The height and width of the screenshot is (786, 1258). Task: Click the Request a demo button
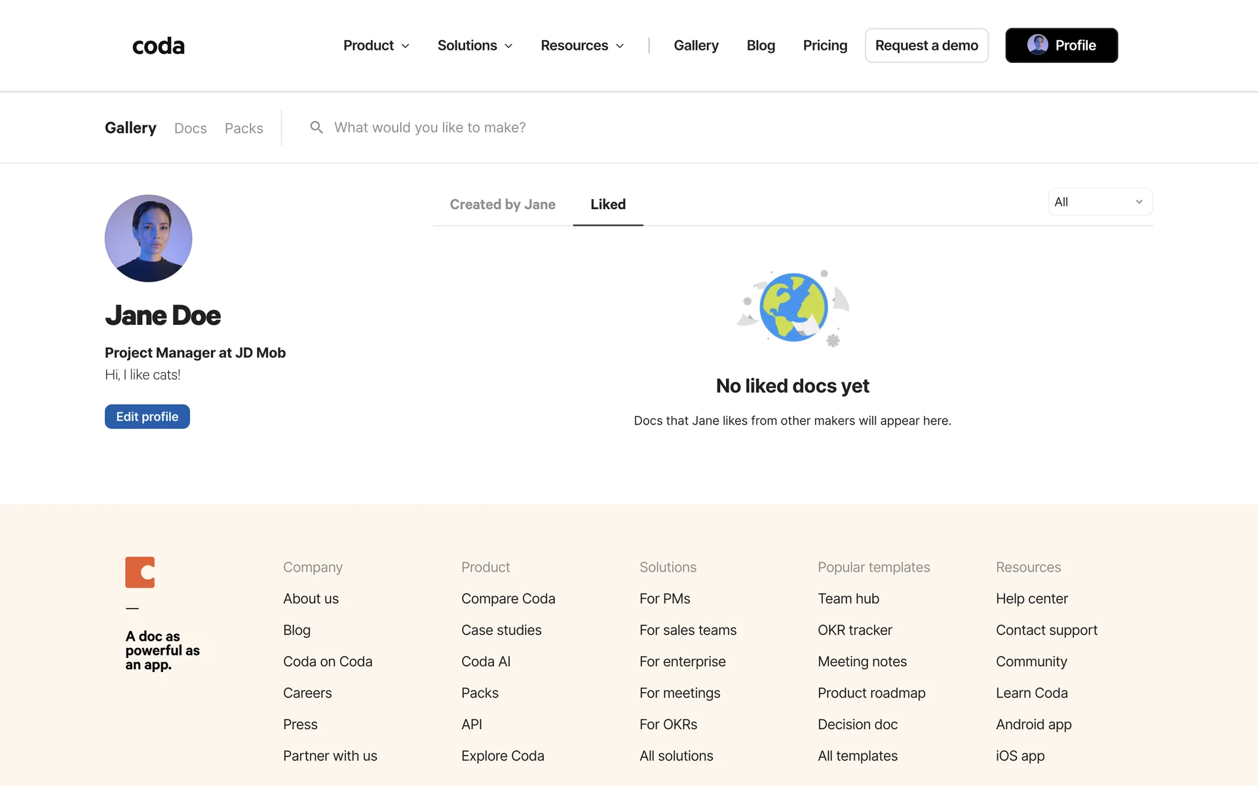pyautogui.click(x=926, y=46)
